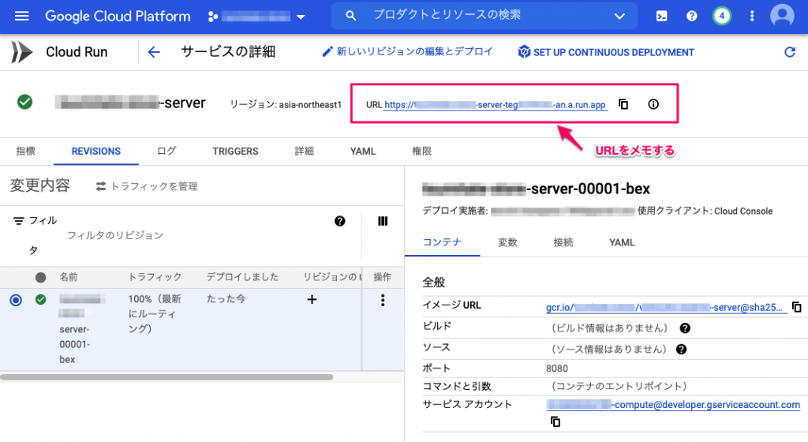Viewport: 808px width, 442px height.
Task: Open the help question mark icon in header
Action: [691, 16]
